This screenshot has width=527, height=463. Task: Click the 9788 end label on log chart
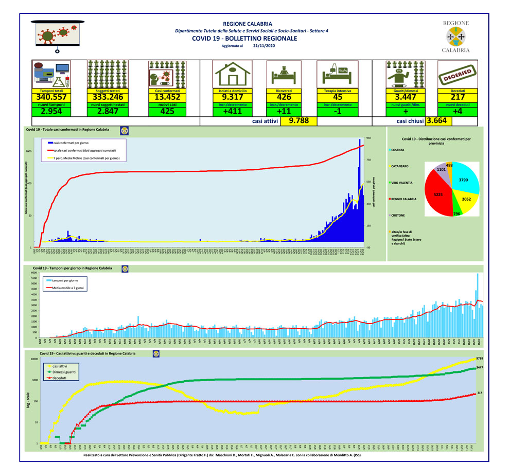click(480, 359)
